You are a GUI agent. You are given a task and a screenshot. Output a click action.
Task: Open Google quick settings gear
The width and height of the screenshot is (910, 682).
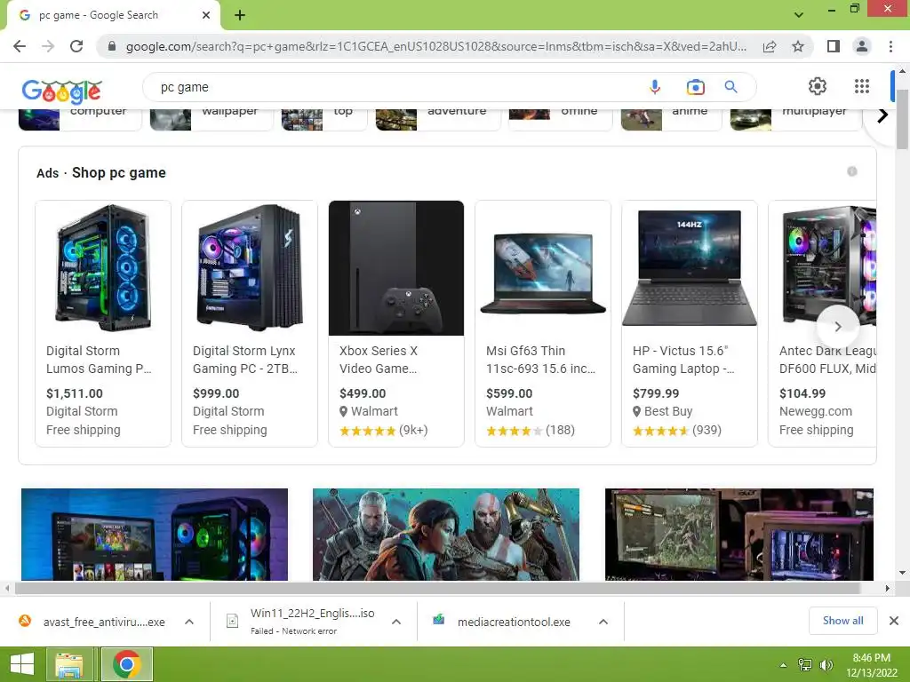click(x=818, y=86)
